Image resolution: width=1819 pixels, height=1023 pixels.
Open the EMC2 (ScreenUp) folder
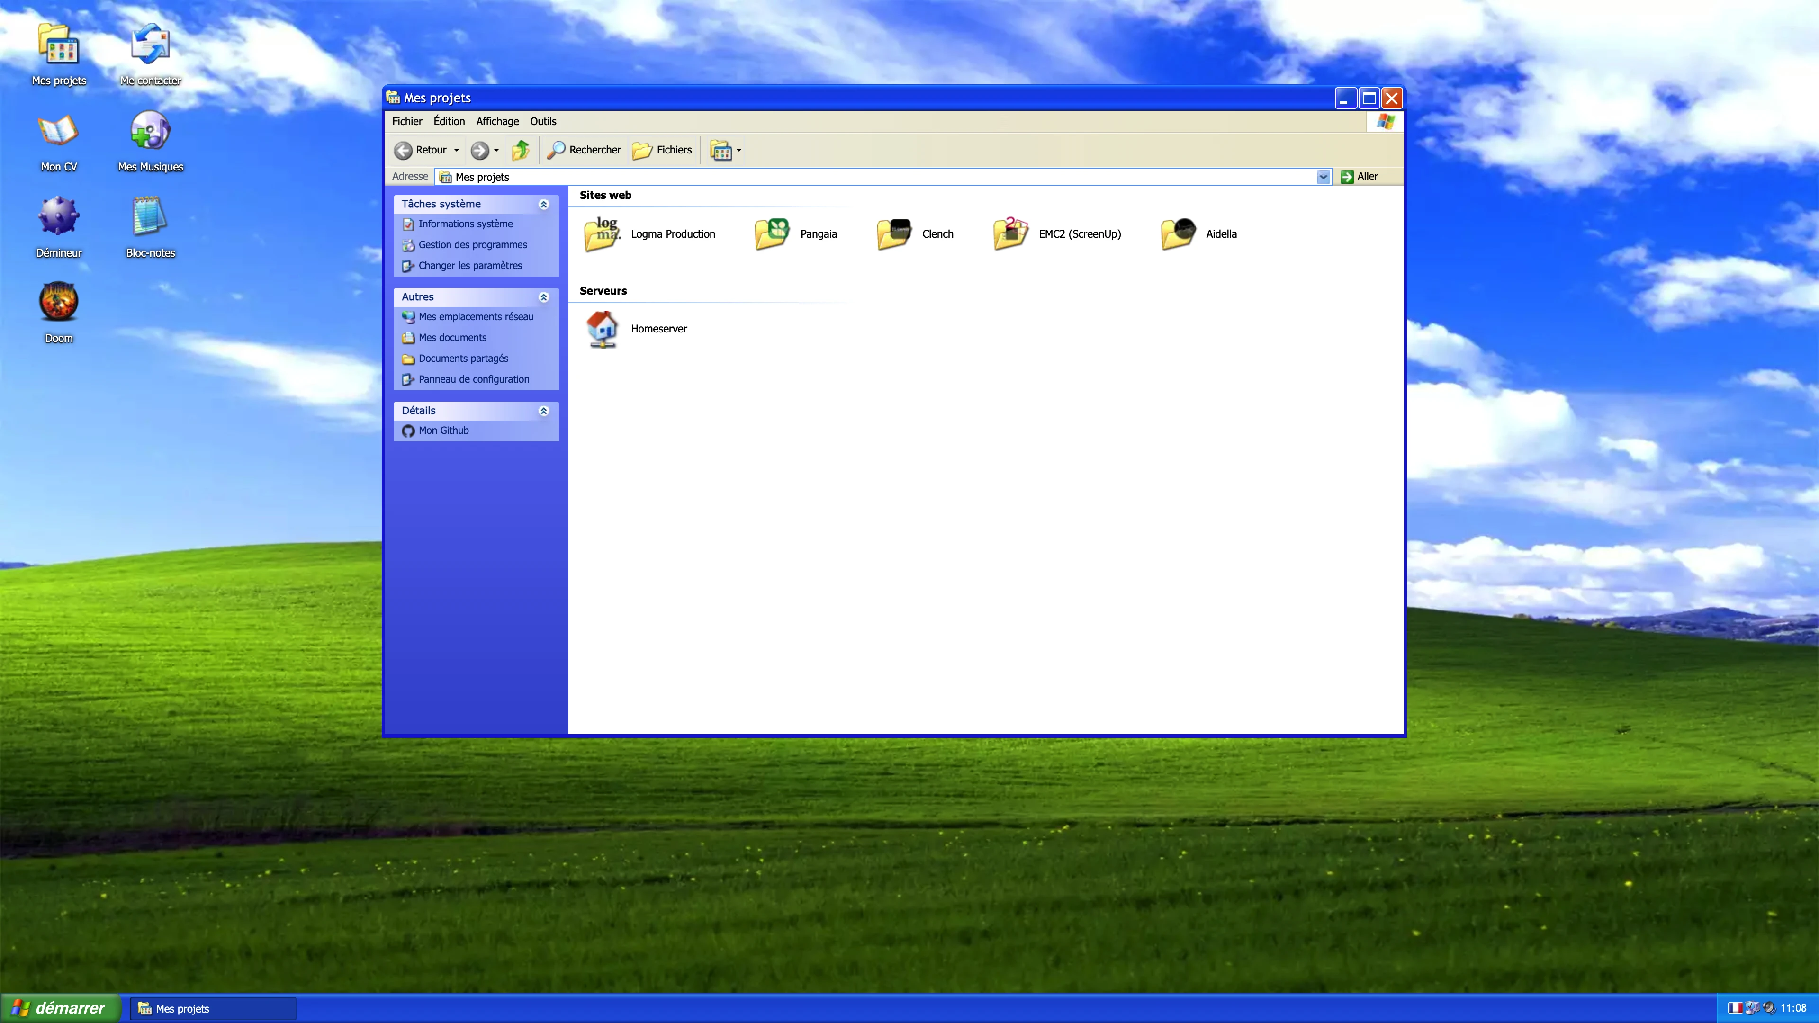click(x=1010, y=233)
